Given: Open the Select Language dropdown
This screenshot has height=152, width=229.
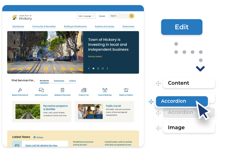Looking at the screenshot, I should tap(86, 16).
